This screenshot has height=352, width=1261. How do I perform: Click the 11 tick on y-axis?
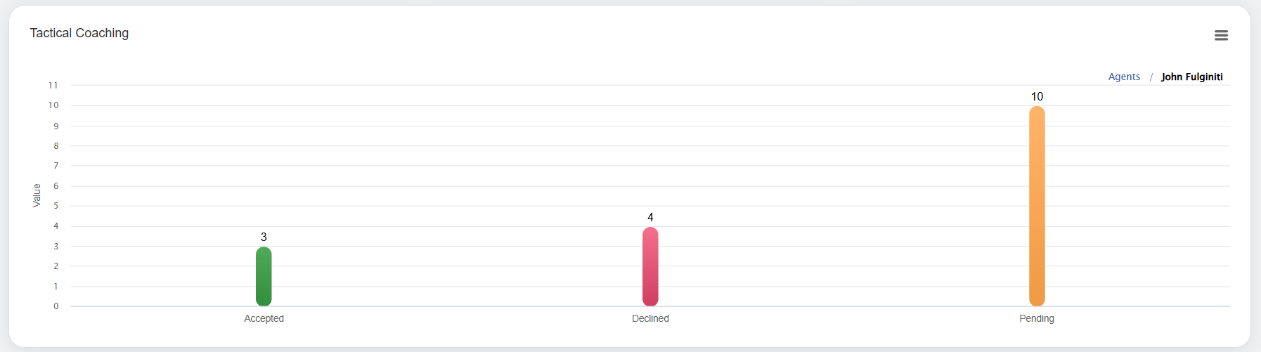[53, 85]
